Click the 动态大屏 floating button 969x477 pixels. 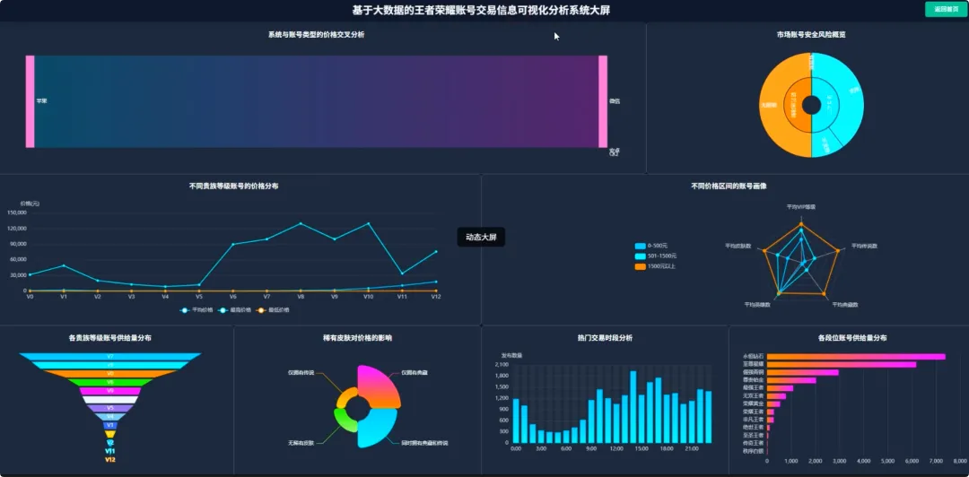[481, 237]
